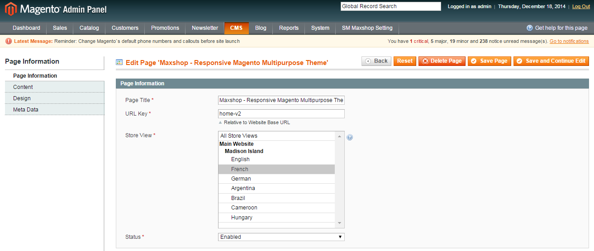Open the SM Maxshop Setting menu

[x=367, y=28]
